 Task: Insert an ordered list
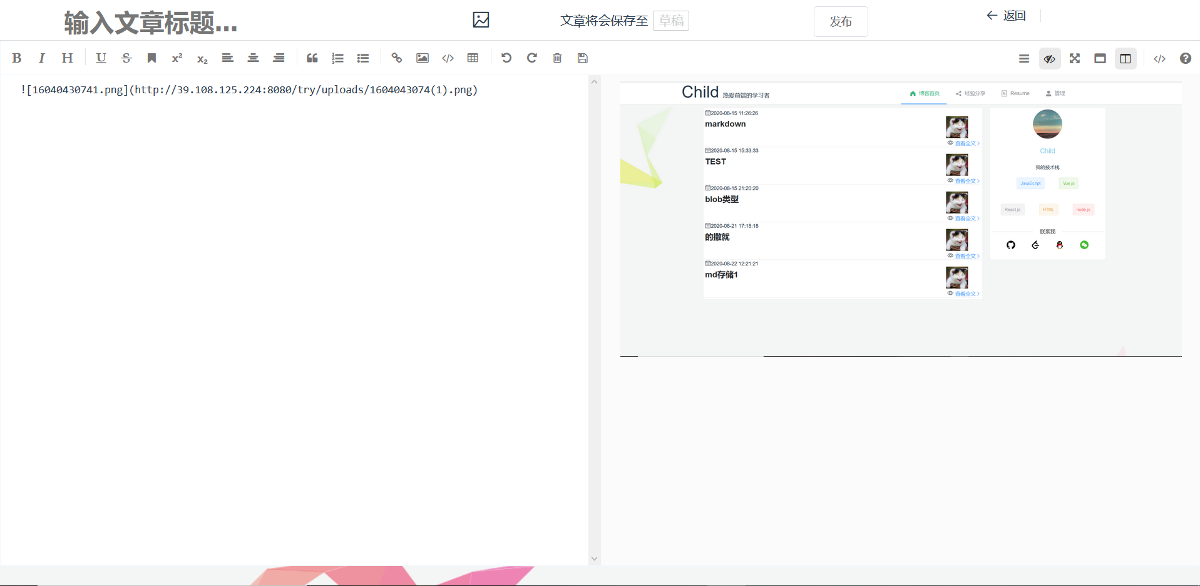pyautogui.click(x=337, y=58)
